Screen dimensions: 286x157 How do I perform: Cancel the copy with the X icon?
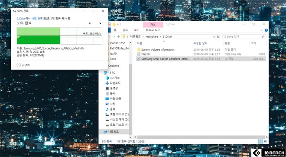pos(100,23)
